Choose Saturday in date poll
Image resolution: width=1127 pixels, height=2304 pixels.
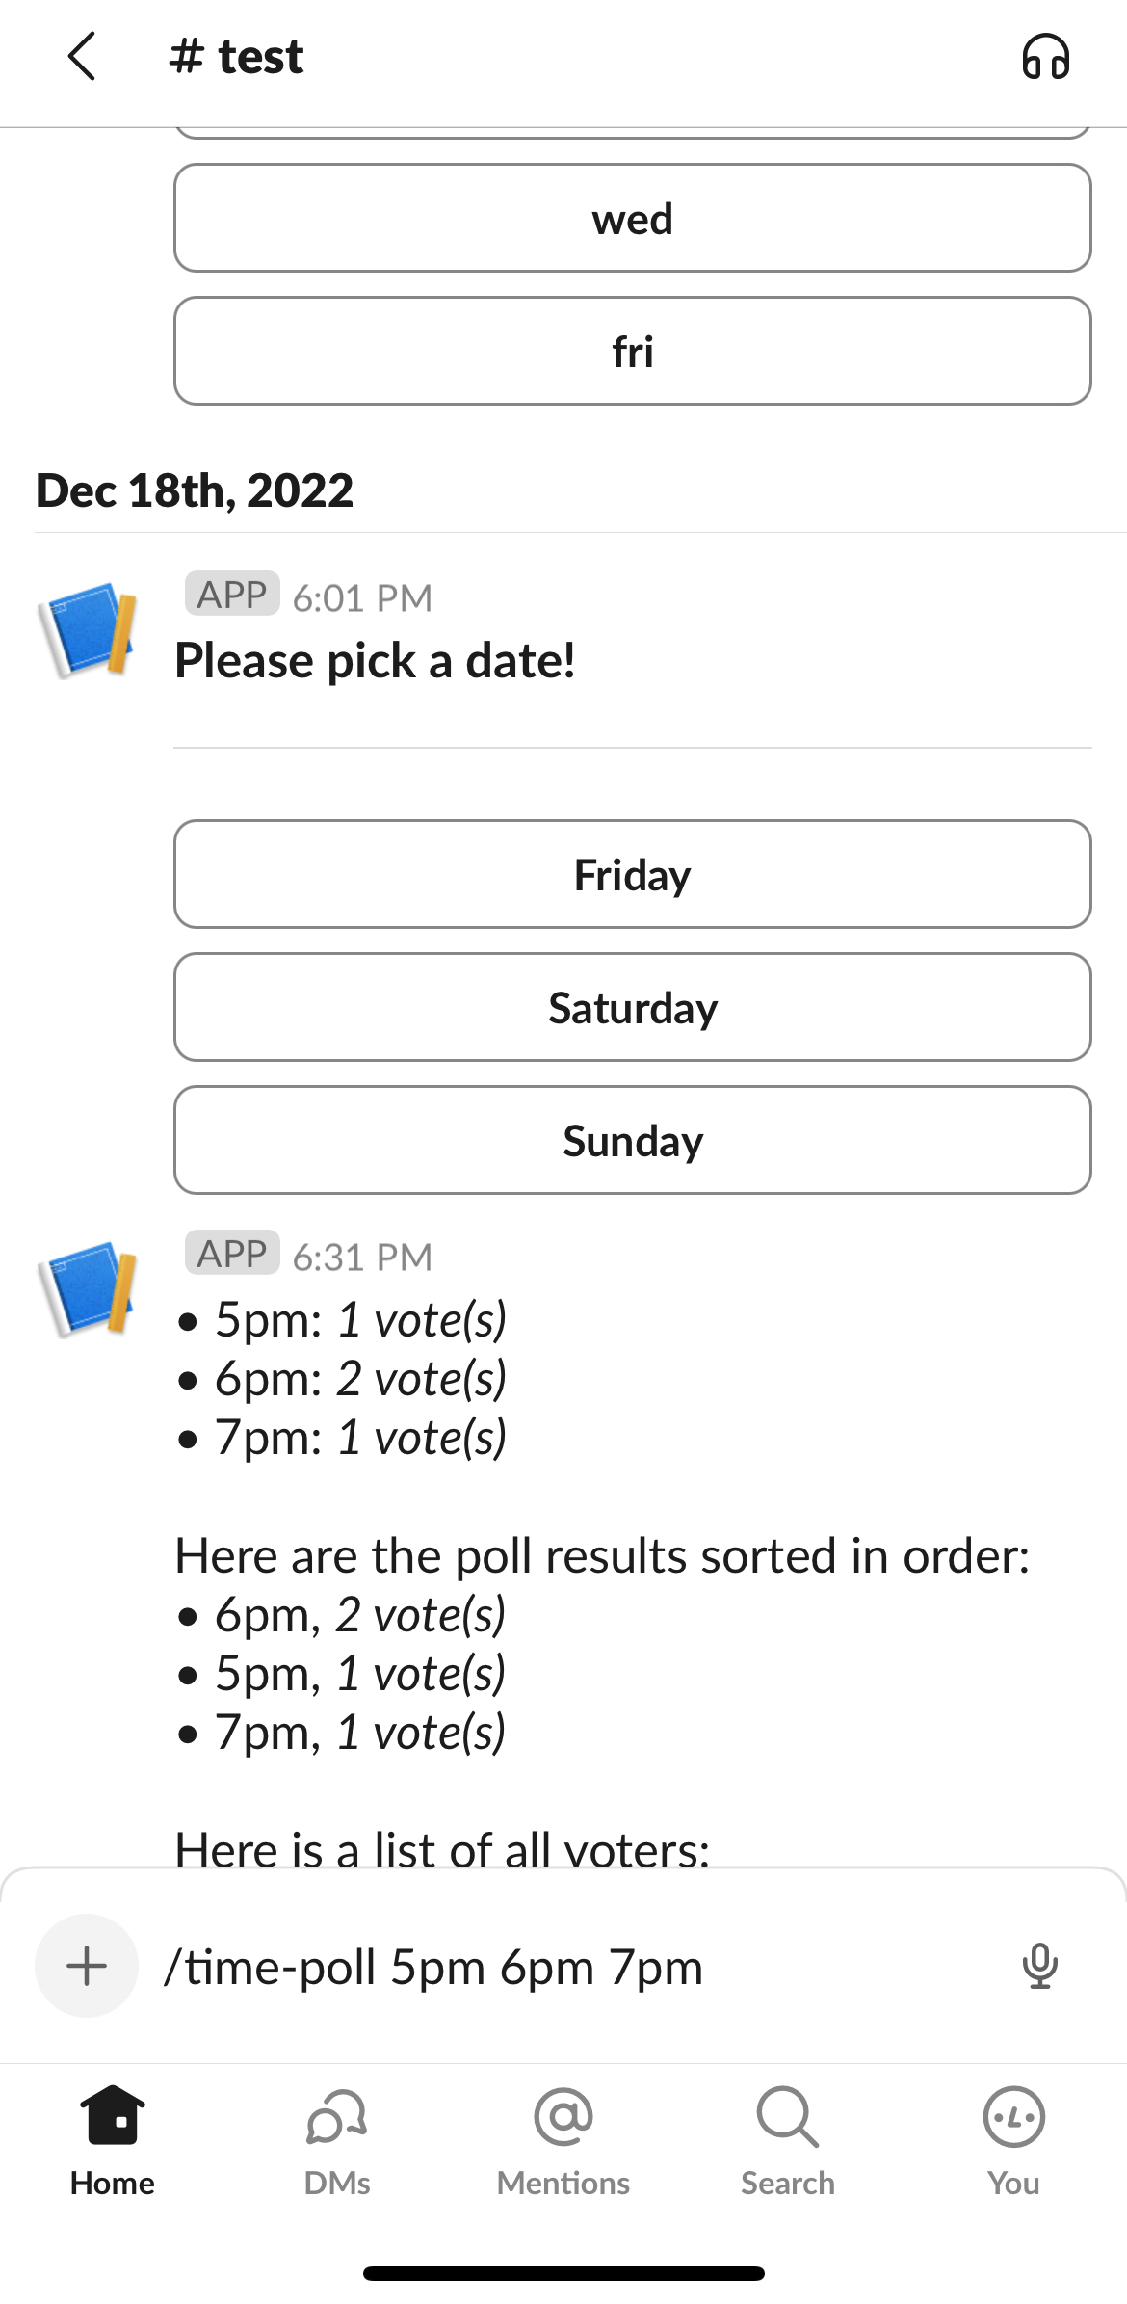632,1008
